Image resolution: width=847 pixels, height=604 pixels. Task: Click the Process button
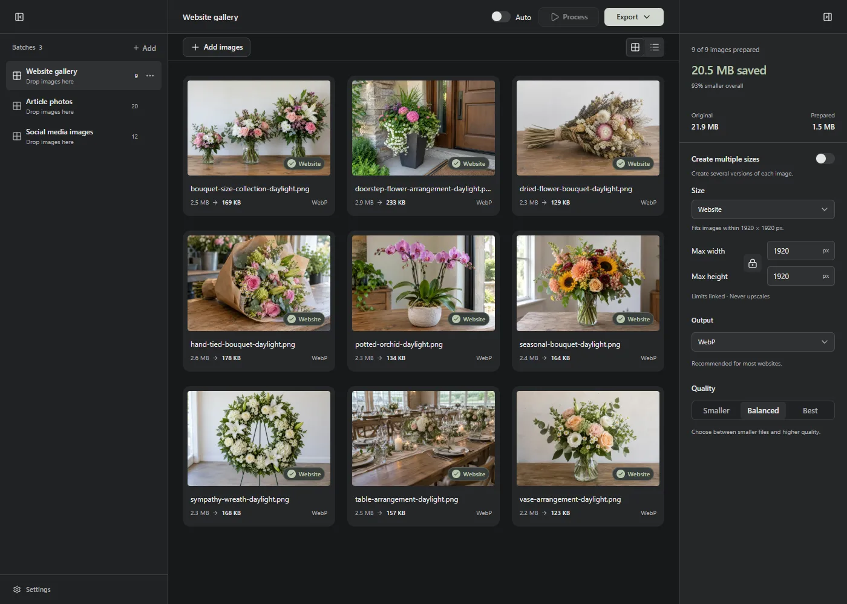(x=569, y=17)
